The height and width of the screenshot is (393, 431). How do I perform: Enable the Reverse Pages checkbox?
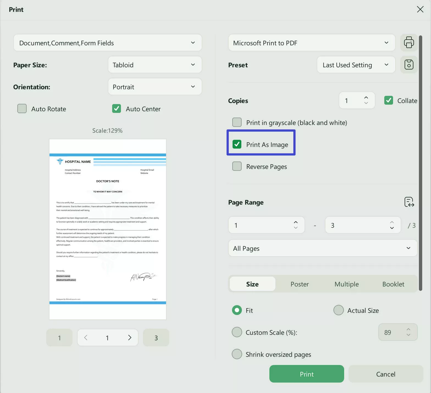click(237, 166)
